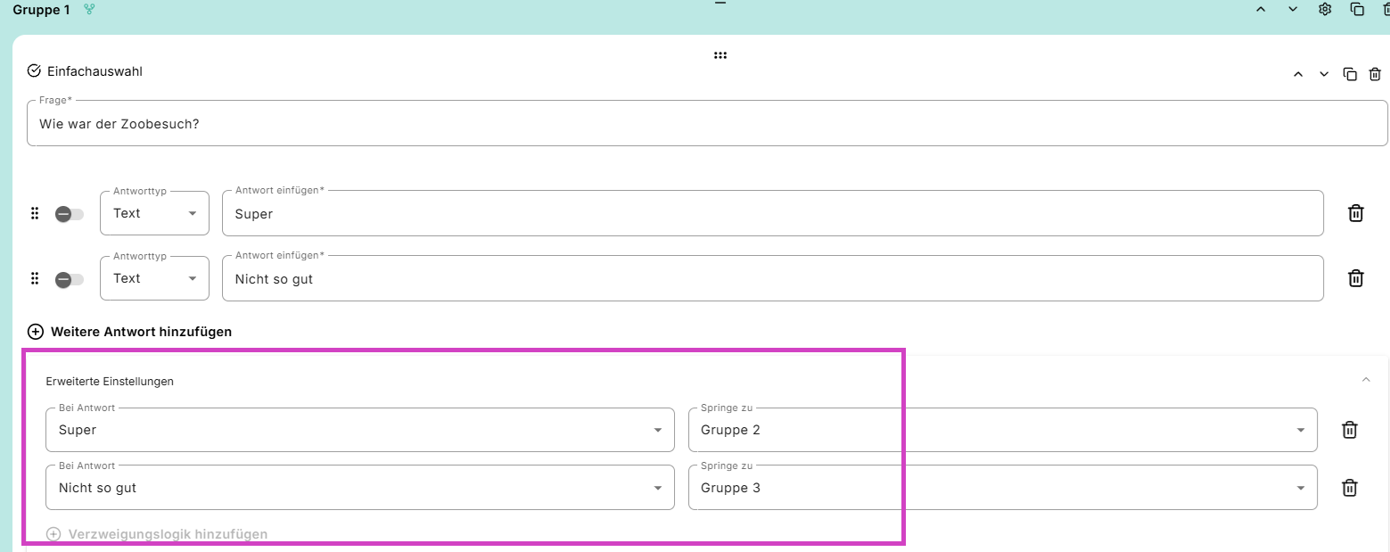Screen dimensions: 1390x552
Task: Duplicate the Einfachauswahl question
Action: (x=1350, y=74)
